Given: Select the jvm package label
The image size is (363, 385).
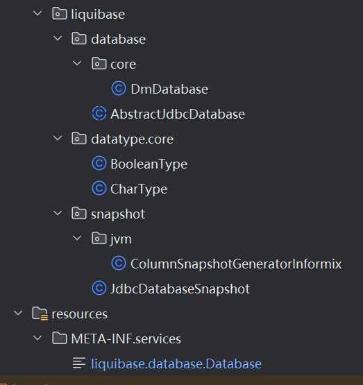Looking at the screenshot, I should tap(121, 239).
